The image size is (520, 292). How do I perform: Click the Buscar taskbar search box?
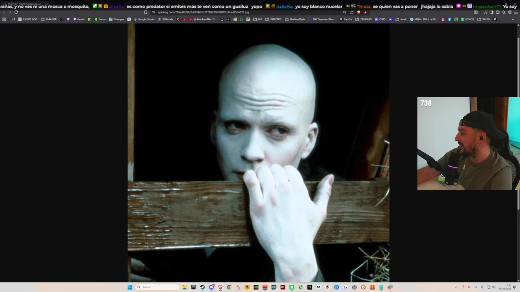click(x=158, y=287)
